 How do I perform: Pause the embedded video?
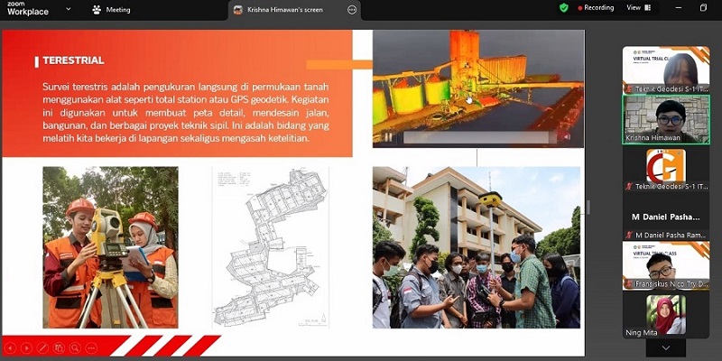click(388, 137)
